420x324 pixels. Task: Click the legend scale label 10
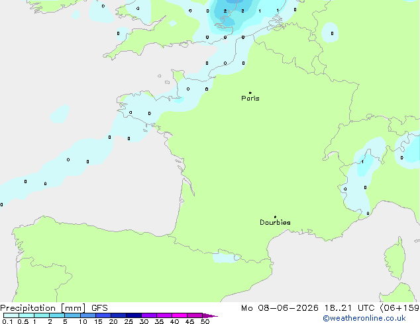tap(83, 321)
